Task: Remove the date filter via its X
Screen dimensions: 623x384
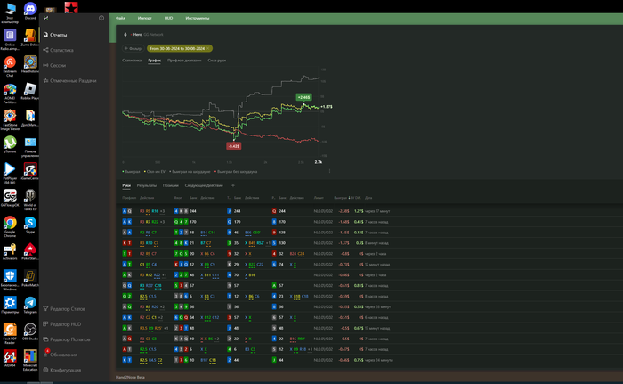Action: click(x=207, y=48)
